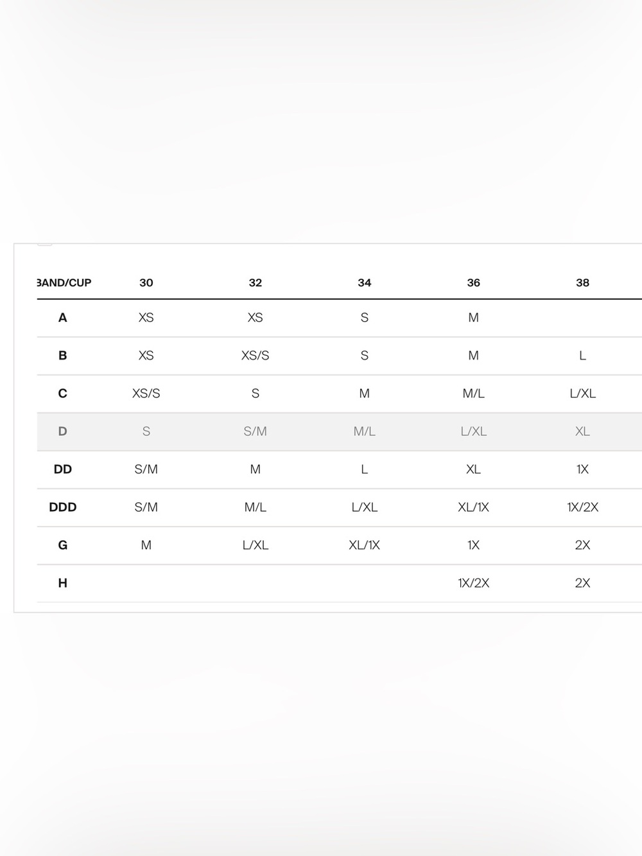Screen dimensions: 642x856
Task: Select the DDD cup row label
Action: pyautogui.click(x=63, y=507)
